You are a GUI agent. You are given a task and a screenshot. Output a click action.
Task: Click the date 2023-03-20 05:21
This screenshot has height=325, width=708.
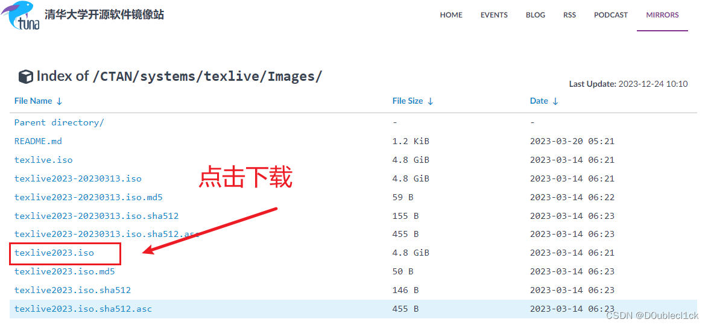click(572, 141)
